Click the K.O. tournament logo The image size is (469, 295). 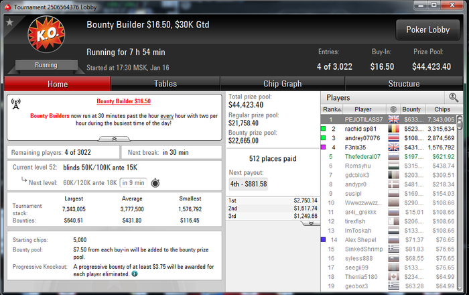coord(46,34)
